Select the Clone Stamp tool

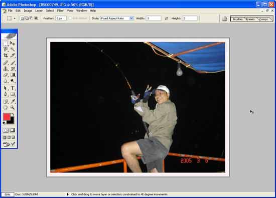(6, 69)
